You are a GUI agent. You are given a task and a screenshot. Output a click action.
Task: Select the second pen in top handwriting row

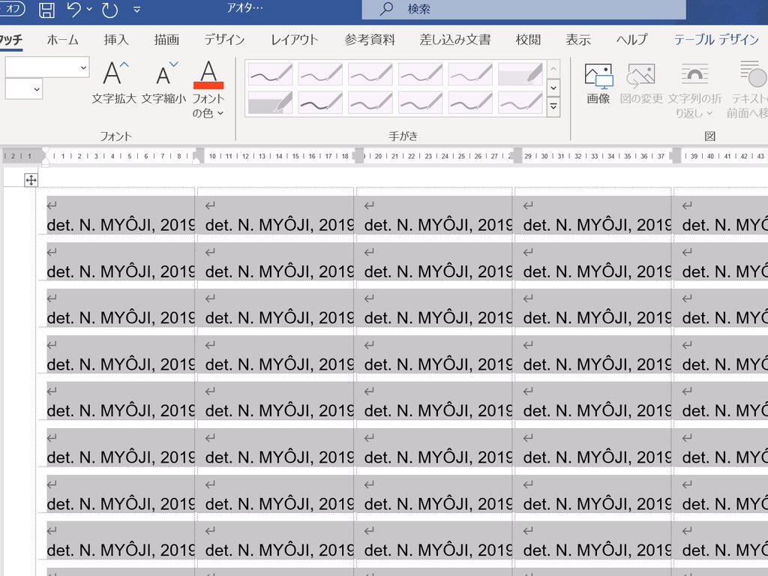(x=320, y=74)
